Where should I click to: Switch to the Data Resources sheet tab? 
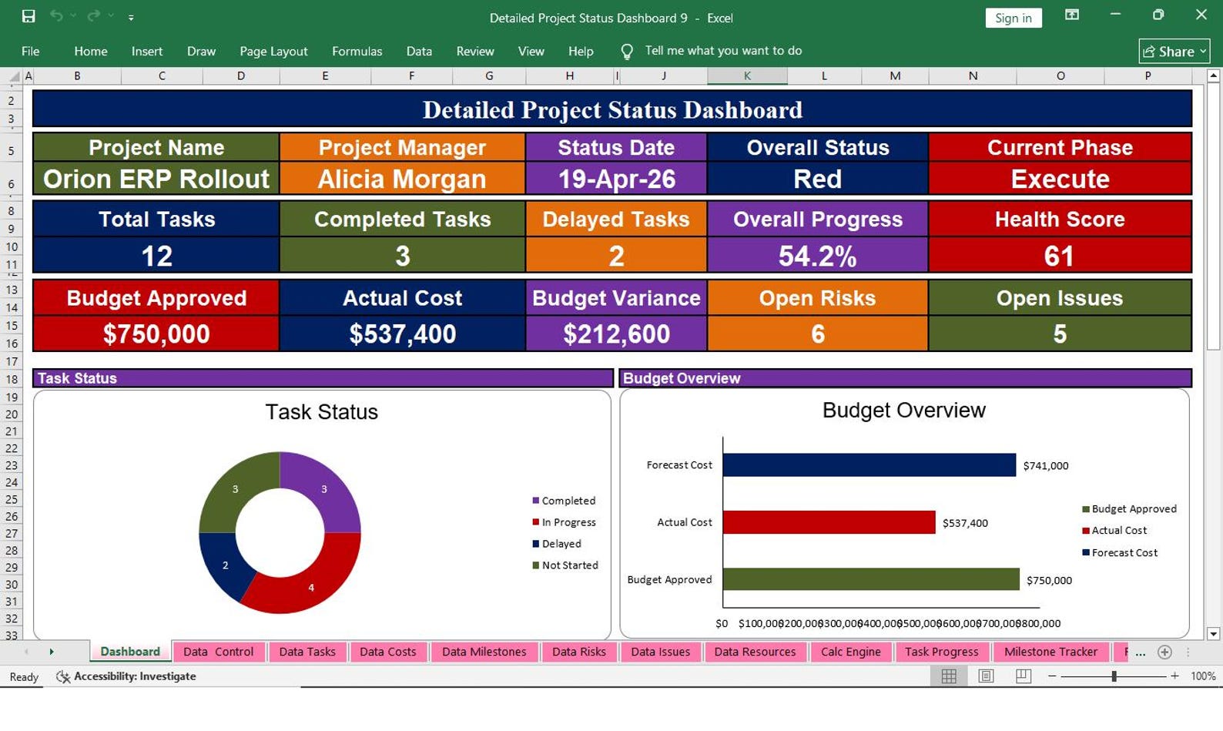tap(755, 652)
